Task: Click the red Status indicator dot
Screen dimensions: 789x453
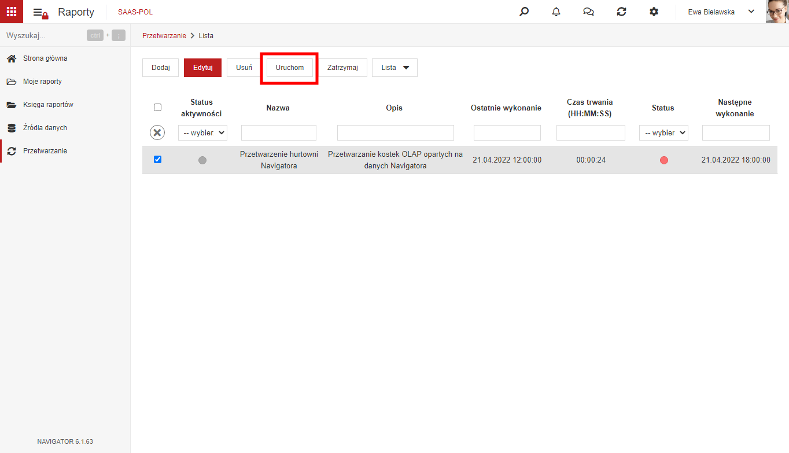Action: [x=663, y=160]
